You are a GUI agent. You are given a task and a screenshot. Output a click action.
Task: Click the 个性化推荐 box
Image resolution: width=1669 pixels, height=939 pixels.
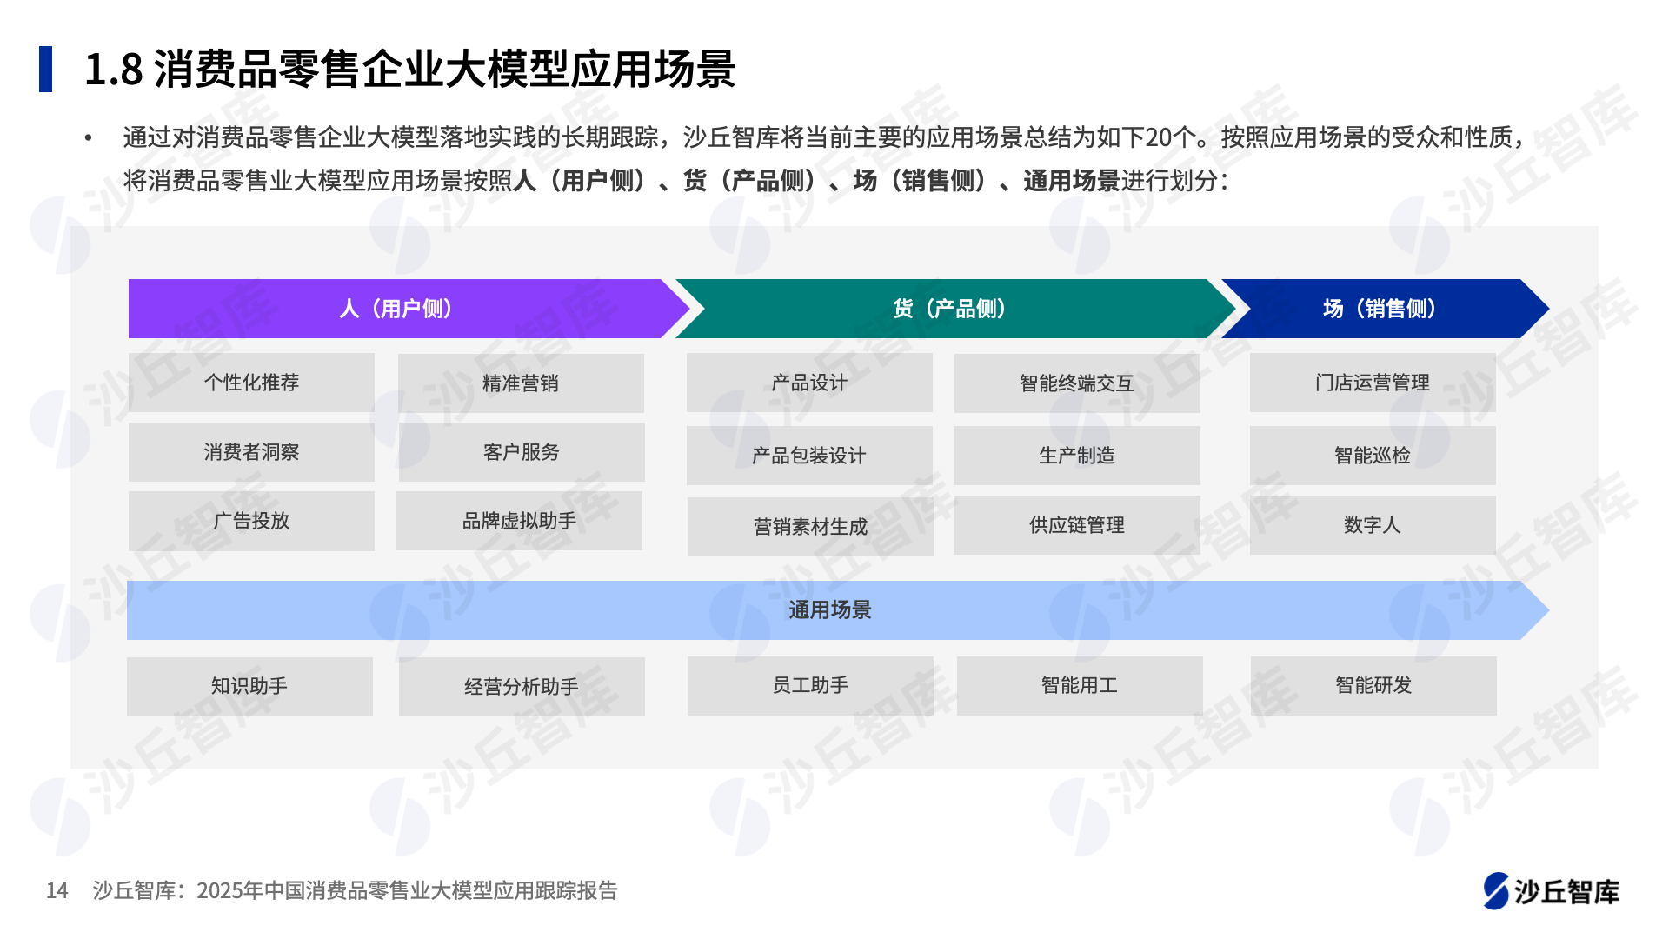(x=251, y=383)
